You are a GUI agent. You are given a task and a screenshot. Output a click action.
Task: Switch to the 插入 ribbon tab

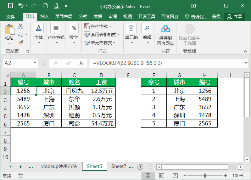tap(45, 17)
